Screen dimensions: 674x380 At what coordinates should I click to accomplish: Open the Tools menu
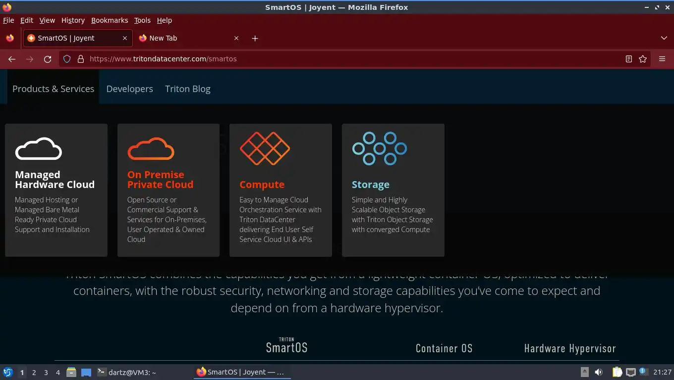click(142, 20)
